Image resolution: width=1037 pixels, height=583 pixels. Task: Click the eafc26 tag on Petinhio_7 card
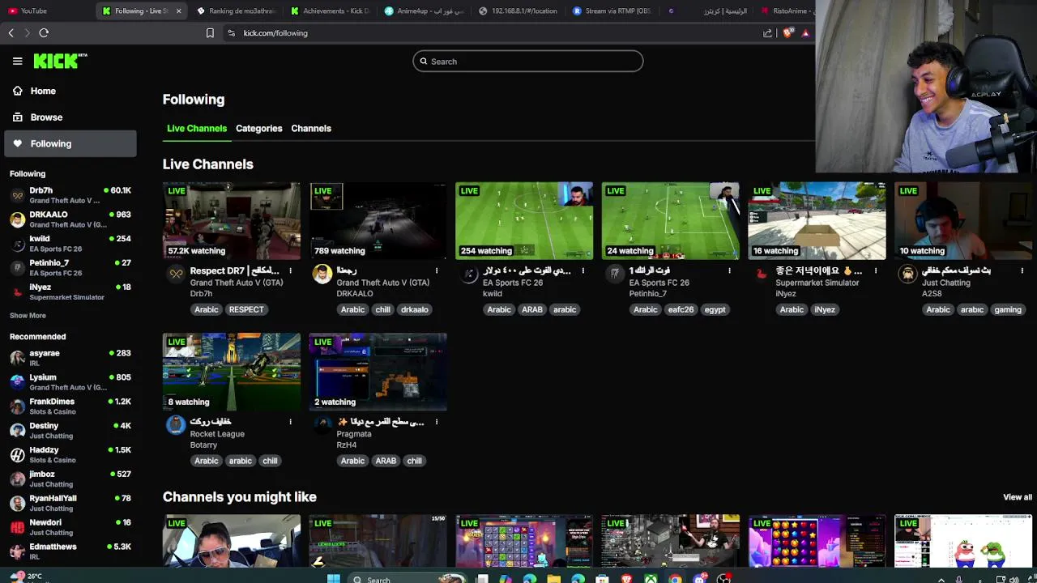681,309
